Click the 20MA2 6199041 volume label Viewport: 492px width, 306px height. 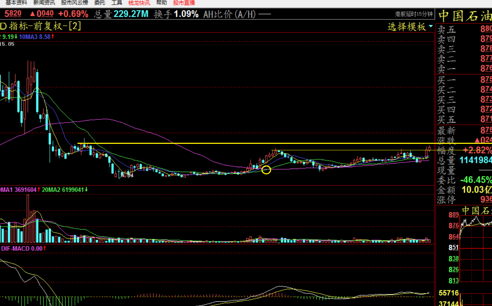click(65, 189)
